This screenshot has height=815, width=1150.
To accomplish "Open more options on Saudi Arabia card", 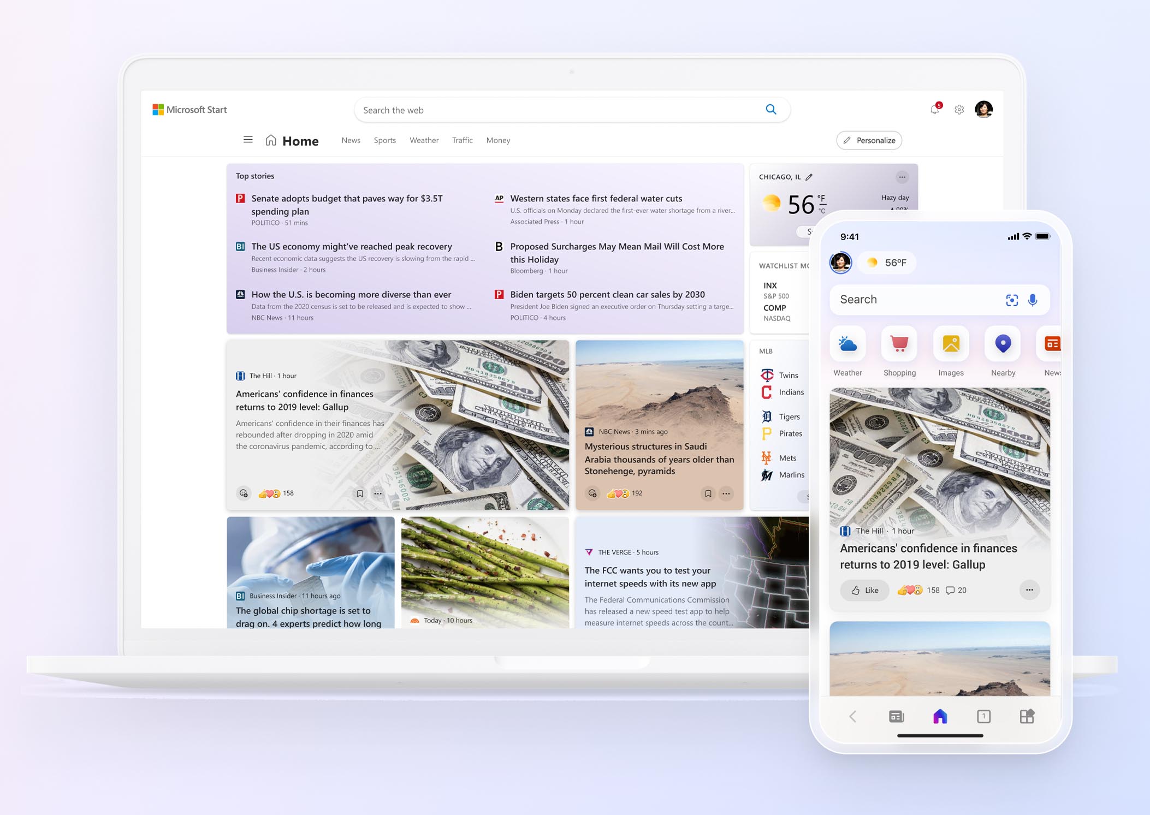I will coord(726,493).
